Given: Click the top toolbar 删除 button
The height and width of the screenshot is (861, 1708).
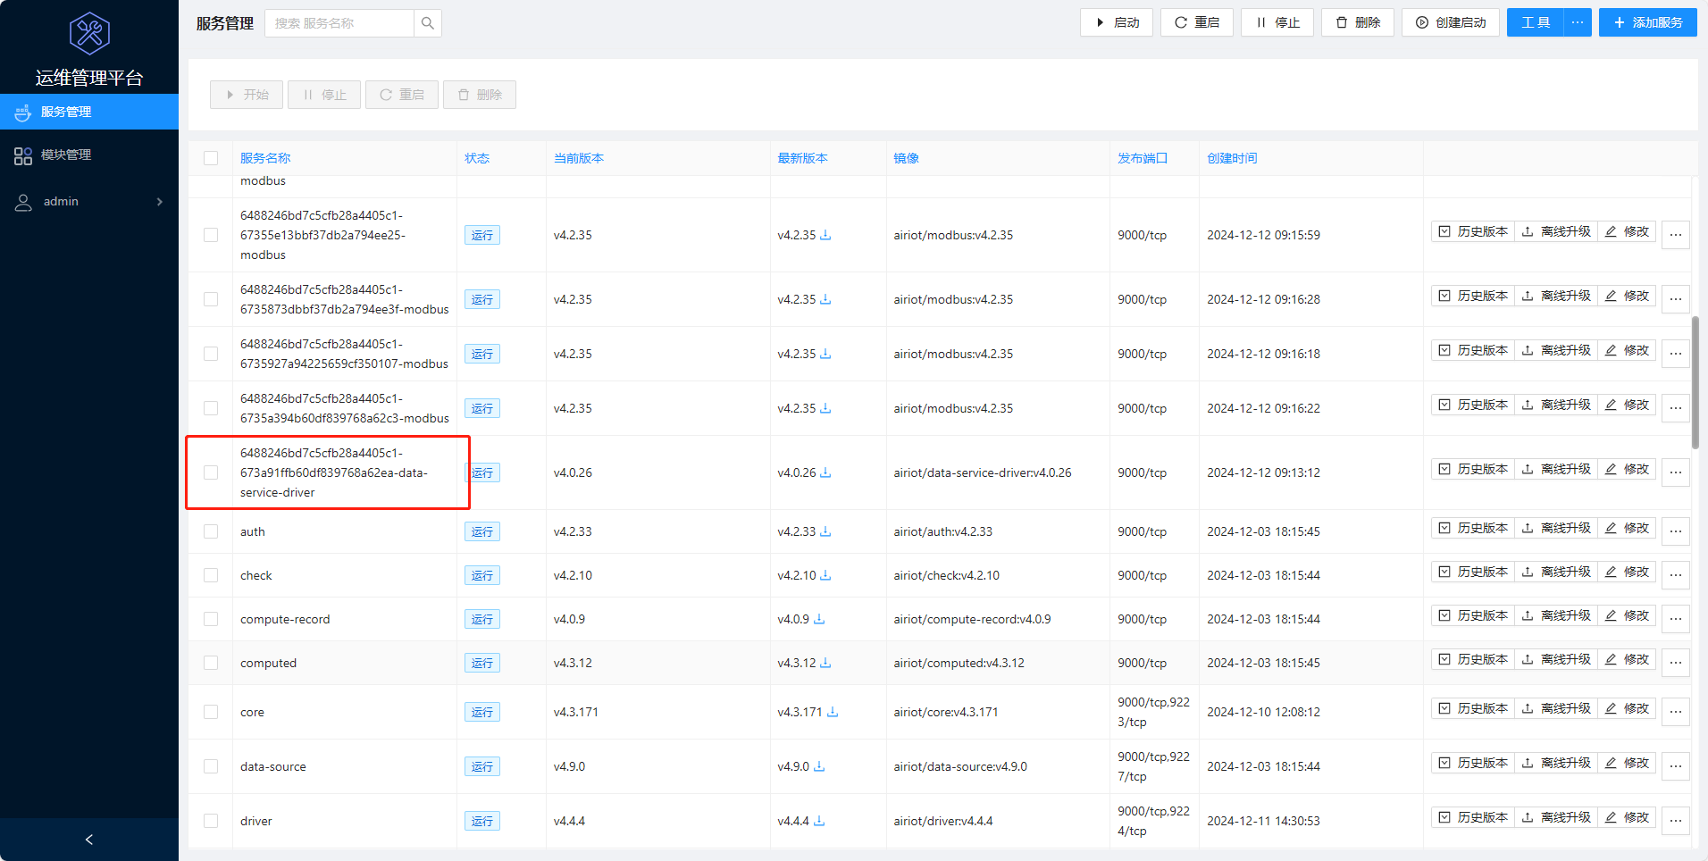Looking at the screenshot, I should (1358, 22).
